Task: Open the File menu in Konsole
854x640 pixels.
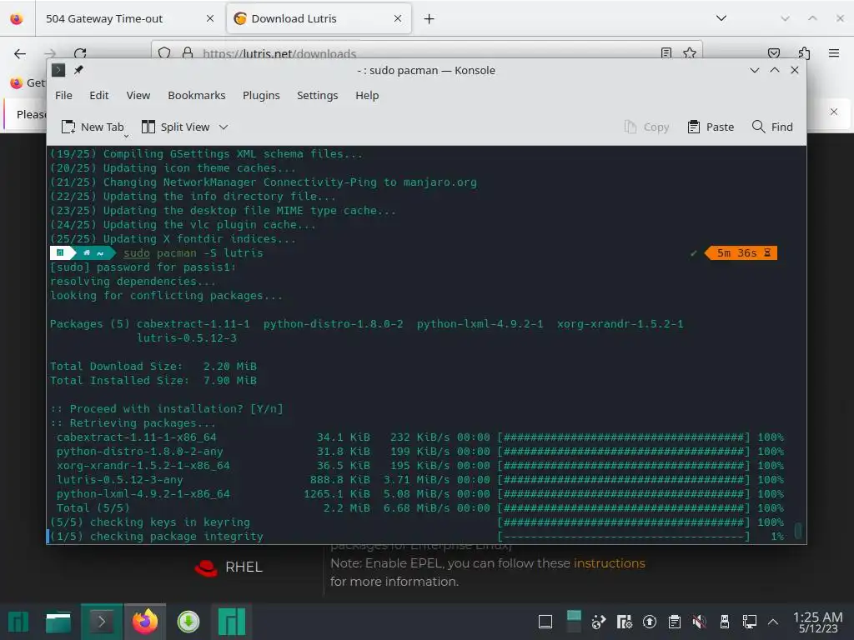Action: [x=63, y=95]
